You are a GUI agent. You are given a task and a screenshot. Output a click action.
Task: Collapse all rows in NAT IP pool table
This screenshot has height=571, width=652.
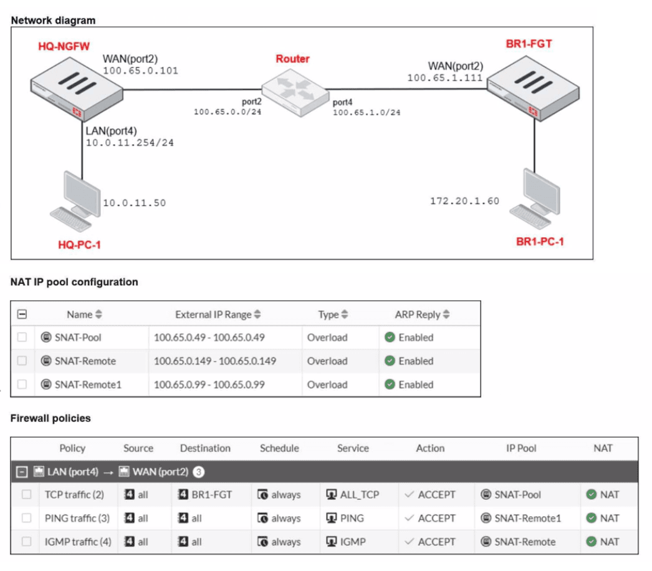pos(22,315)
